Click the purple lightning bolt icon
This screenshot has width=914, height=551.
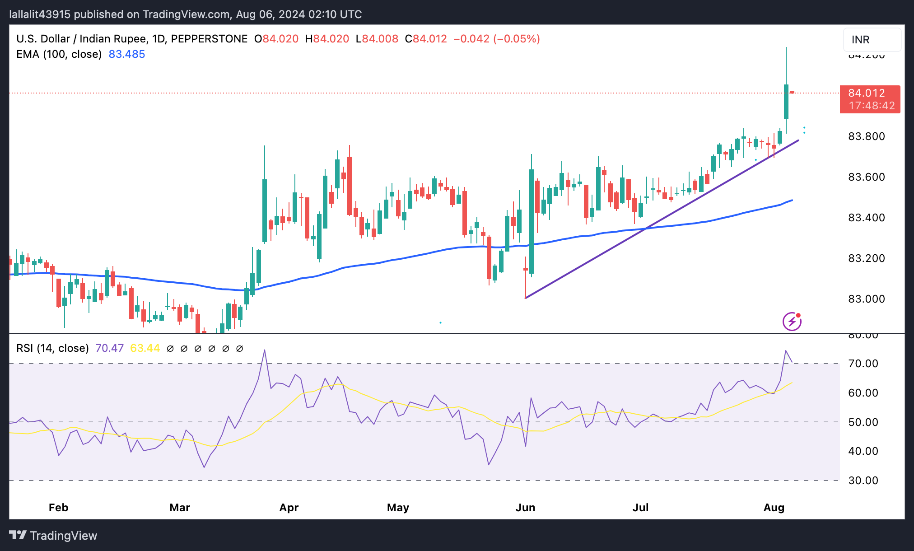coord(792,322)
